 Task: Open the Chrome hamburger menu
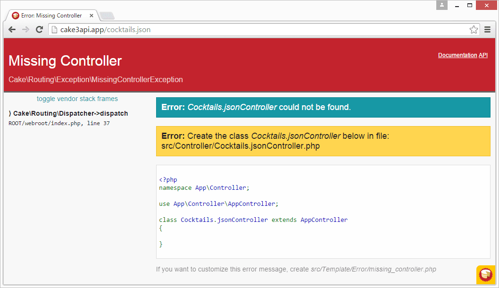[x=488, y=30]
